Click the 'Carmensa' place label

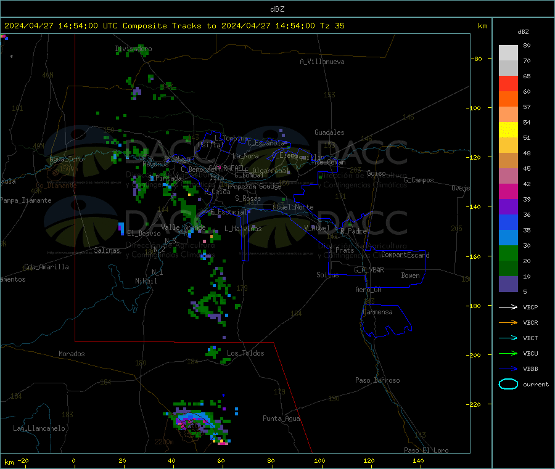(x=377, y=312)
